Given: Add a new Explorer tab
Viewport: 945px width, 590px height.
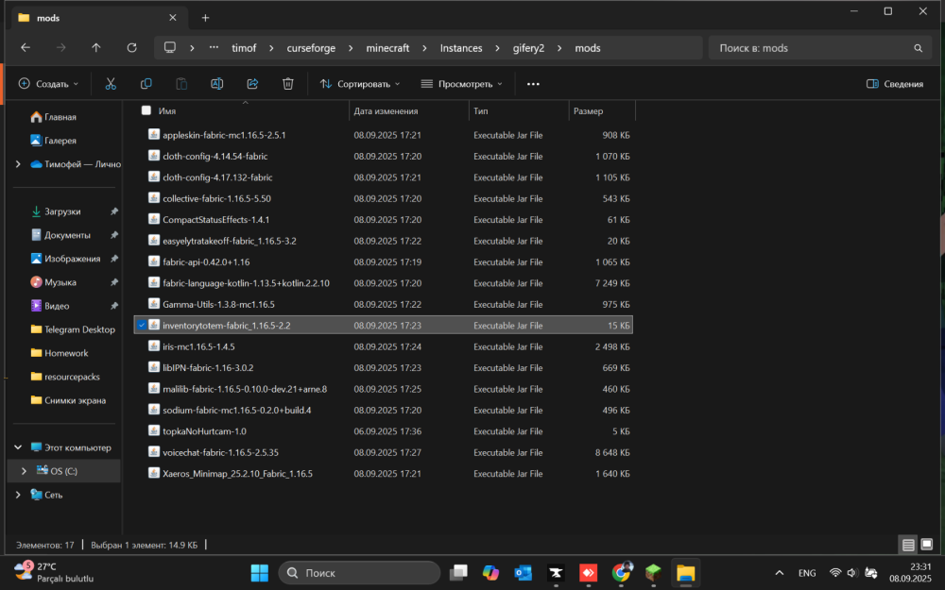Looking at the screenshot, I should point(205,18).
